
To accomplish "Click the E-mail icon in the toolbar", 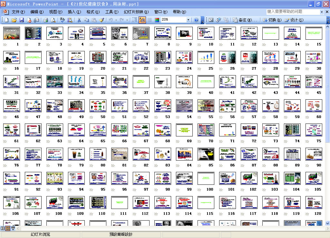I will point(36,20).
